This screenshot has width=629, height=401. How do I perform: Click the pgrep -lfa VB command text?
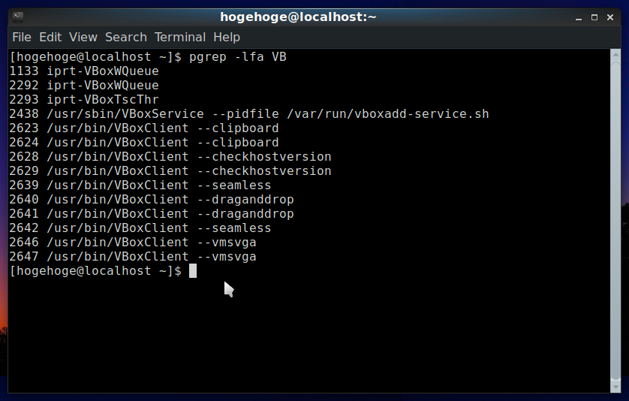(238, 57)
